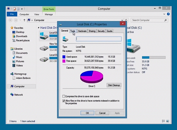
Task: Click the Explorer window system icon
Action: (8, 9)
